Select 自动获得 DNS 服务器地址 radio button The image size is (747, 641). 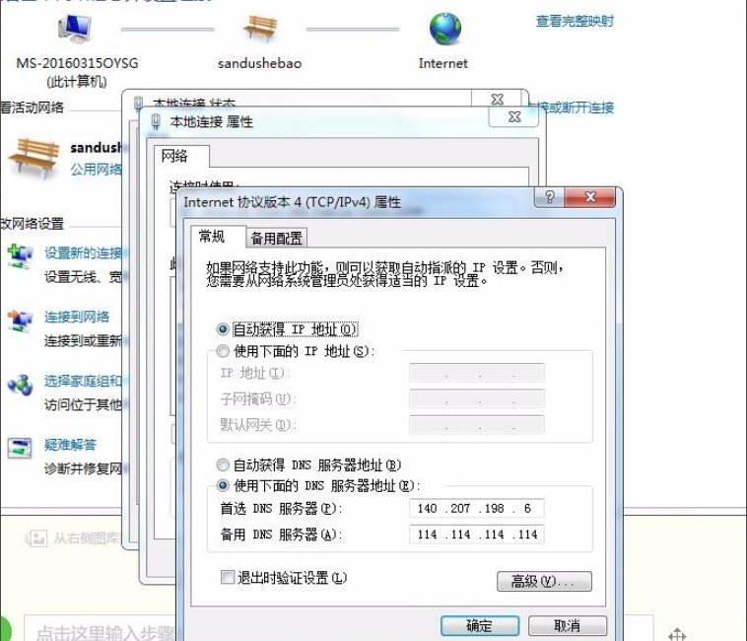(223, 464)
